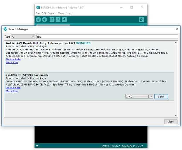
Task: Maximize the Arduino main window
Action: point(132,8)
